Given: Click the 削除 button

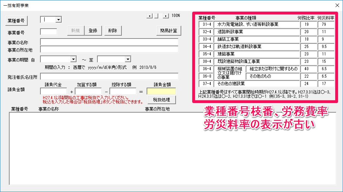Looking at the screenshot, I should point(113,31).
